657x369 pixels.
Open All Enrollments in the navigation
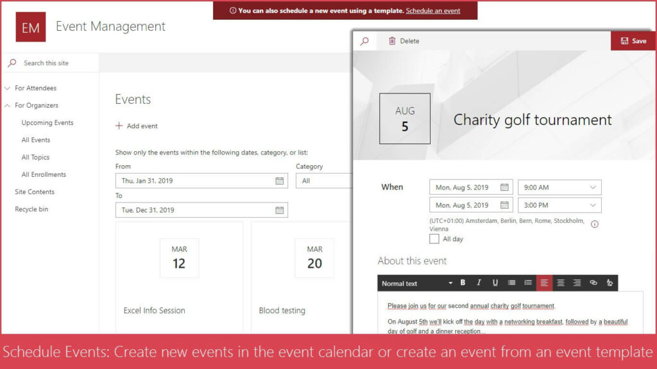pos(44,174)
